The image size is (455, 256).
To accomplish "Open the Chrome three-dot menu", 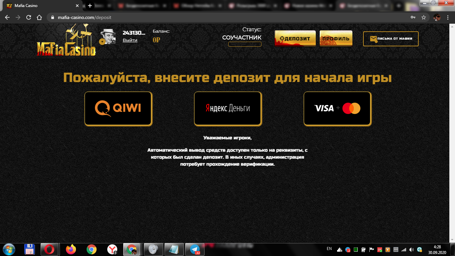I will point(448,17).
